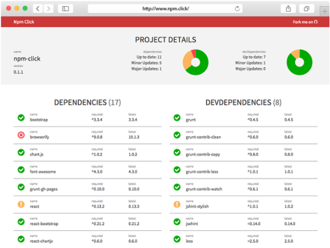Screen dimensions: 330x248
Task: Click the URL address bar field
Action: tap(165, 9)
